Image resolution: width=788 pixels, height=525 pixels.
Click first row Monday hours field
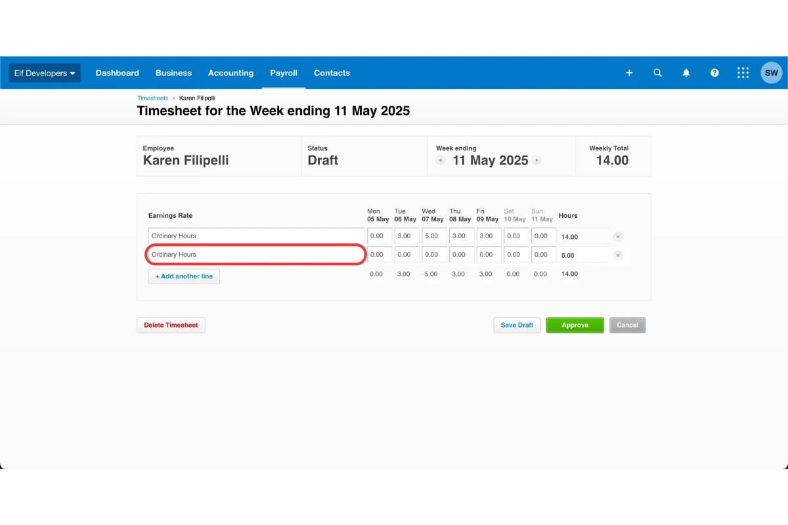click(x=380, y=236)
